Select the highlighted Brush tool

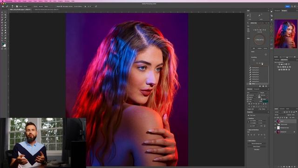tap(5, 20)
